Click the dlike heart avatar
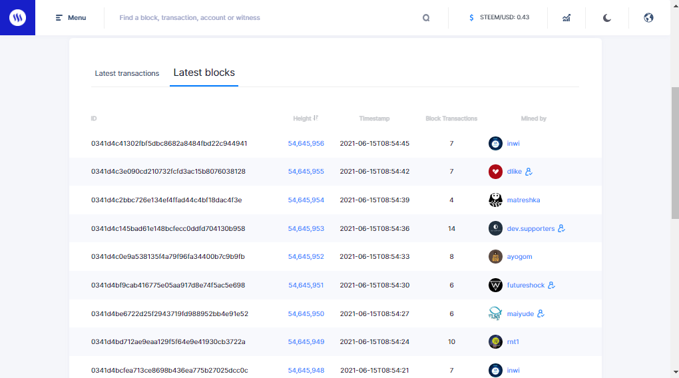 coord(495,172)
